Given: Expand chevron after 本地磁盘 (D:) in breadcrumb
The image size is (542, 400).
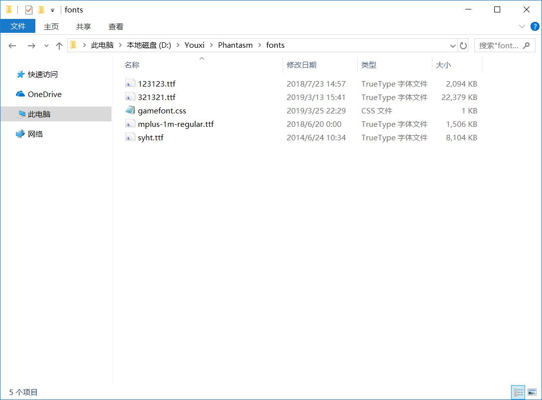Looking at the screenshot, I should coord(178,45).
